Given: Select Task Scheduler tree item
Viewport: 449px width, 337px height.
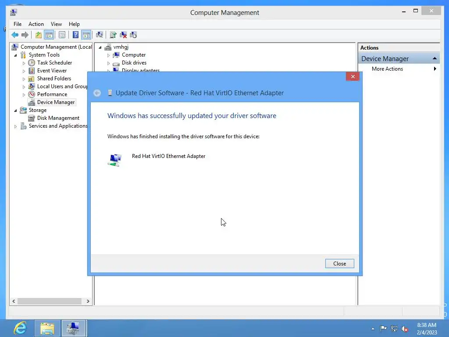Looking at the screenshot, I should (54, 62).
